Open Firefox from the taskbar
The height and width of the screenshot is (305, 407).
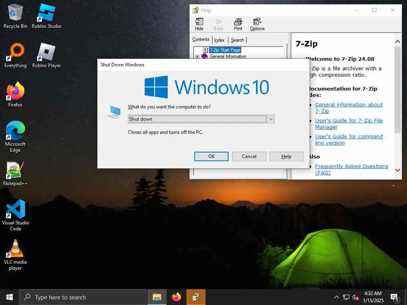click(176, 297)
